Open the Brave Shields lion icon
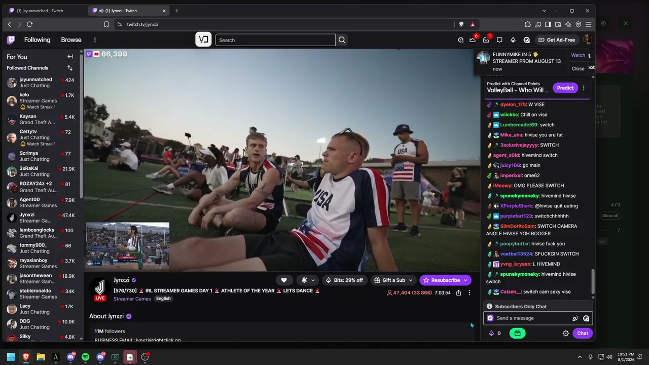 [461, 24]
